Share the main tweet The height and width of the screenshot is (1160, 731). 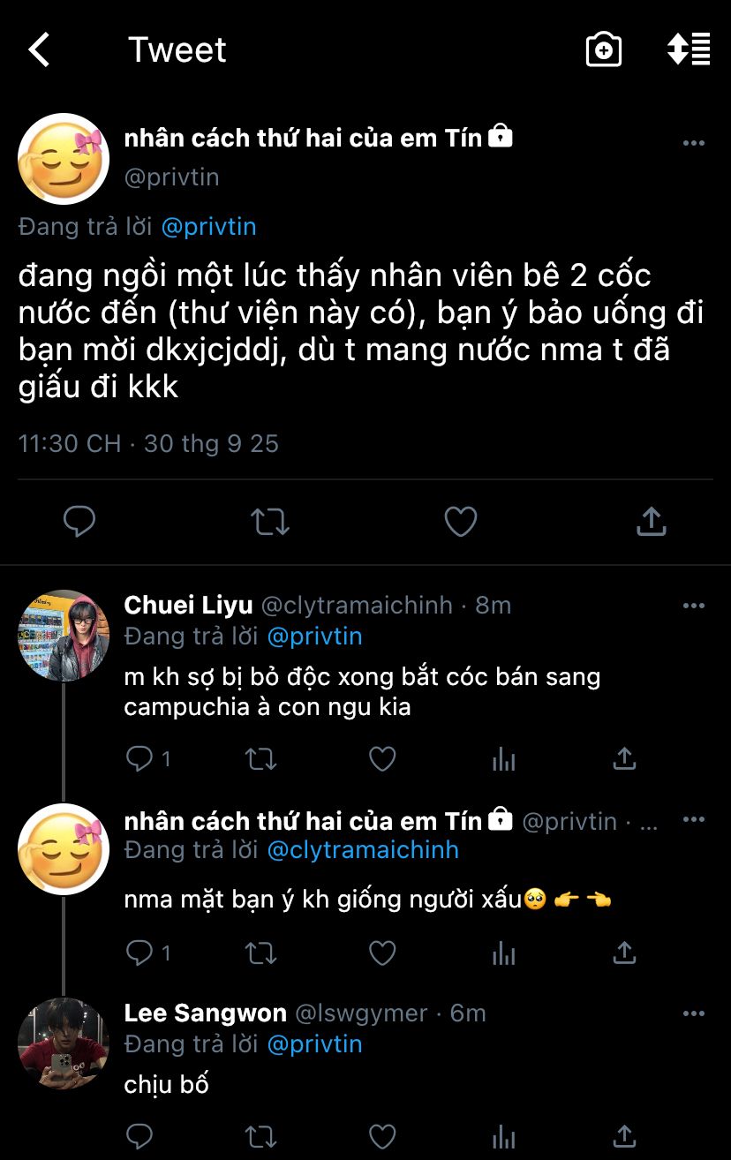(x=651, y=522)
